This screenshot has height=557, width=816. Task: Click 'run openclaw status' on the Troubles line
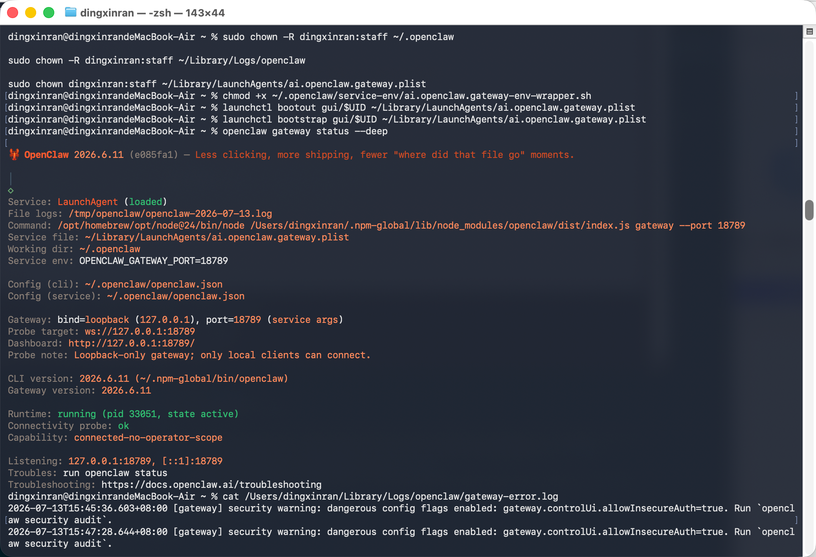pyautogui.click(x=115, y=473)
